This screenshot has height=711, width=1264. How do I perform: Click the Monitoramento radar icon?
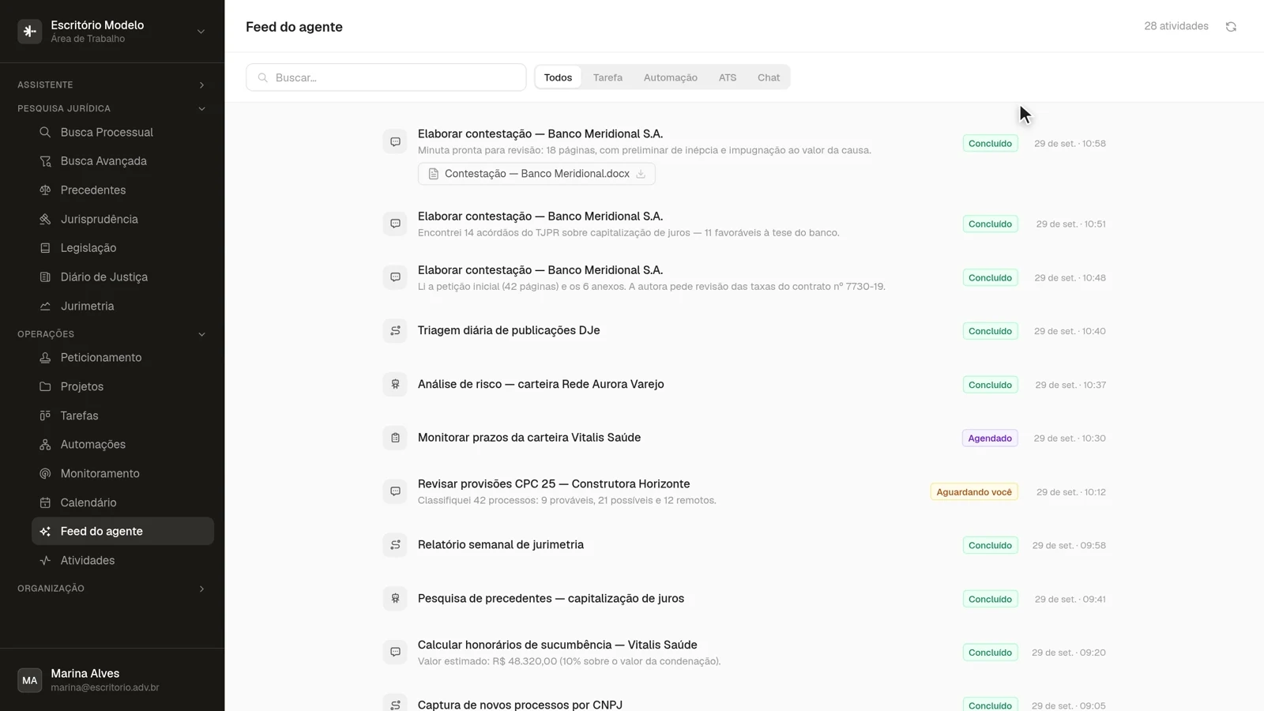coord(45,473)
